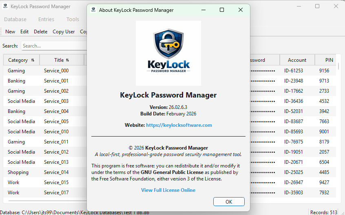Screen dimensions: 345x215
Task: Click View Full License Online link
Action: [x=168, y=190]
